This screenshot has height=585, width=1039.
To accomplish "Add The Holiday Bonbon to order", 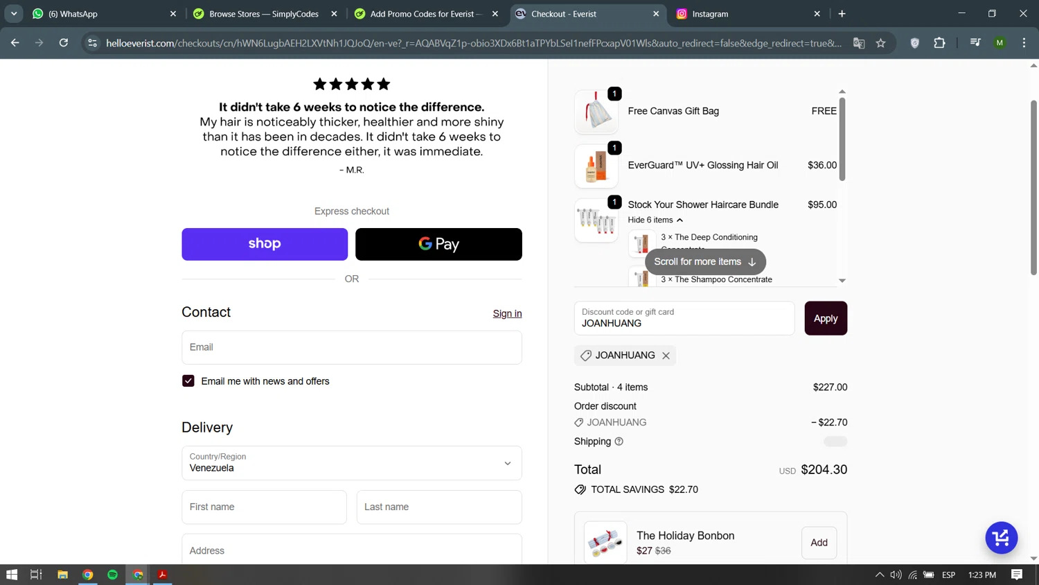I will point(819,543).
